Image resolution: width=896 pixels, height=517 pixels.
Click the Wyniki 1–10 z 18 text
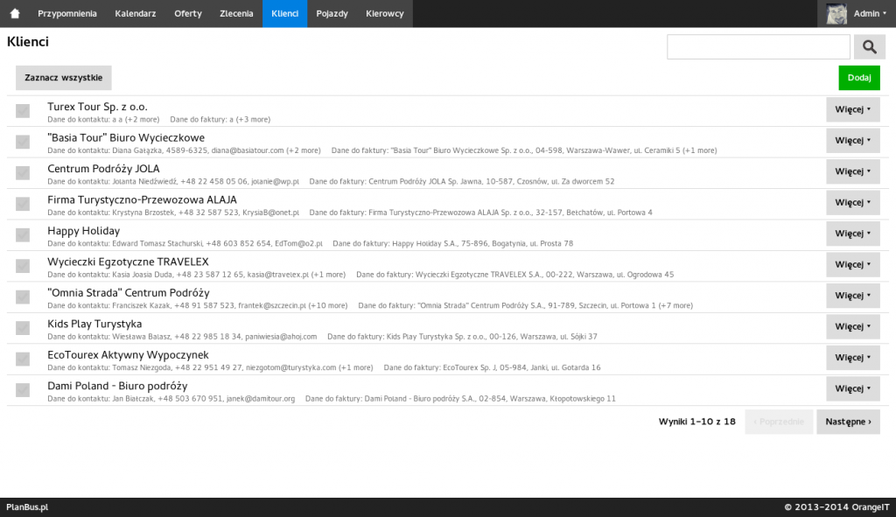coord(697,422)
